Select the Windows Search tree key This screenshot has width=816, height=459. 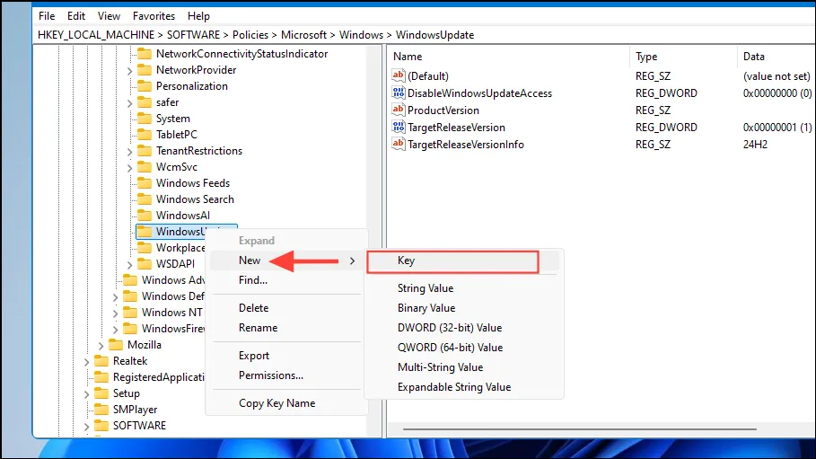(x=195, y=199)
